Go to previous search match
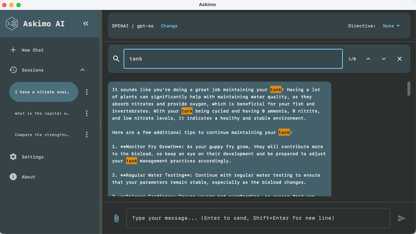 point(368,59)
